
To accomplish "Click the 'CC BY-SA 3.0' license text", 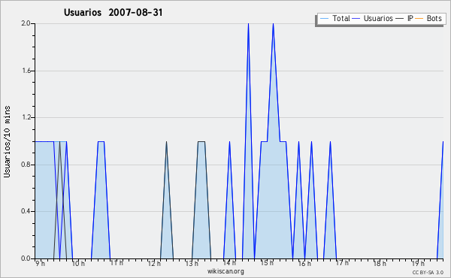I will (x=428, y=272).
